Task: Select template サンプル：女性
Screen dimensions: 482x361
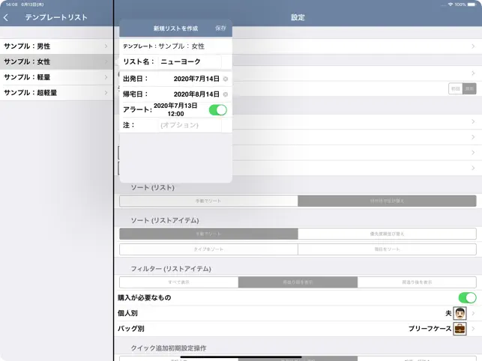Action: [56, 61]
